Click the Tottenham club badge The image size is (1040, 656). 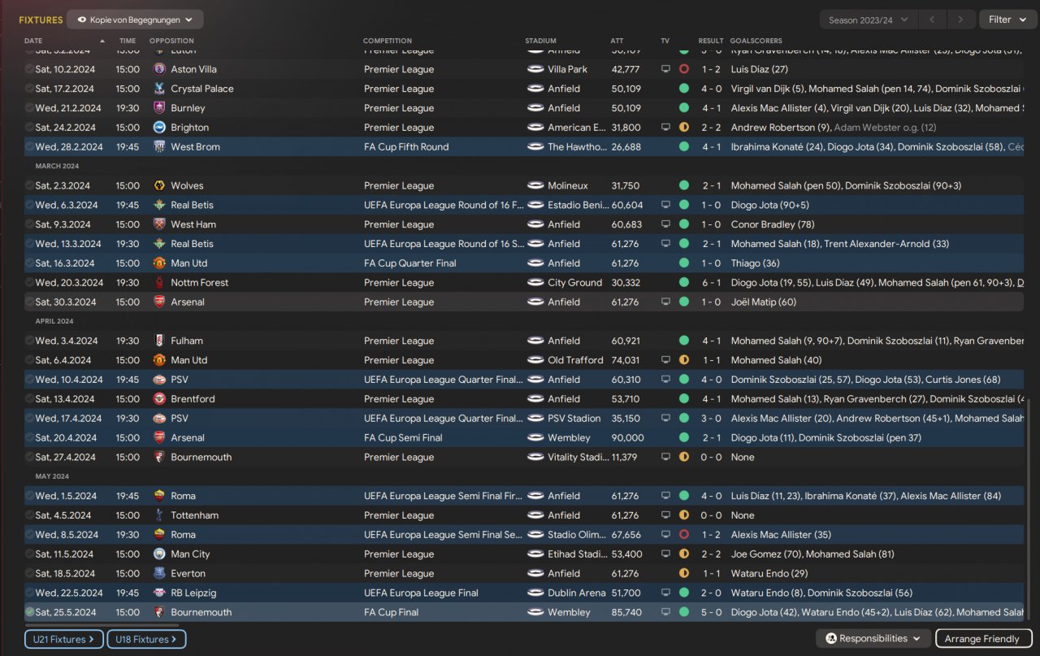point(159,515)
